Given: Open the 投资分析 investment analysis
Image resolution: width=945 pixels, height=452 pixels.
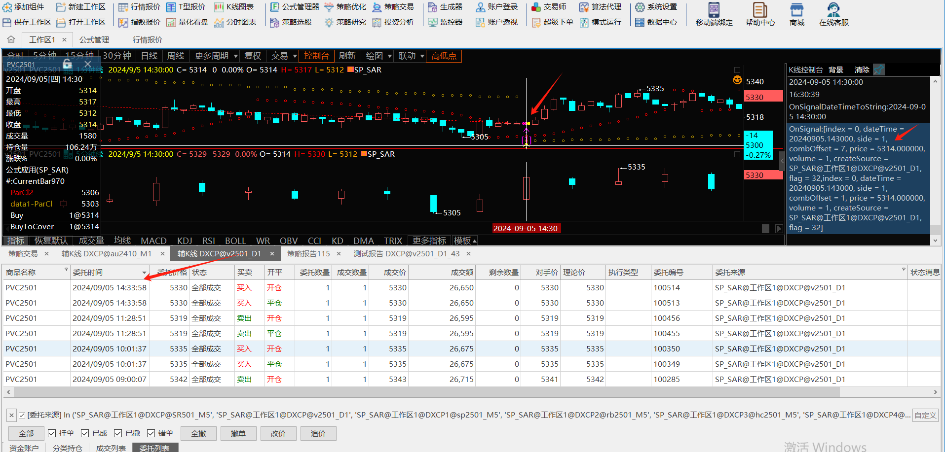Looking at the screenshot, I should tap(393, 22).
